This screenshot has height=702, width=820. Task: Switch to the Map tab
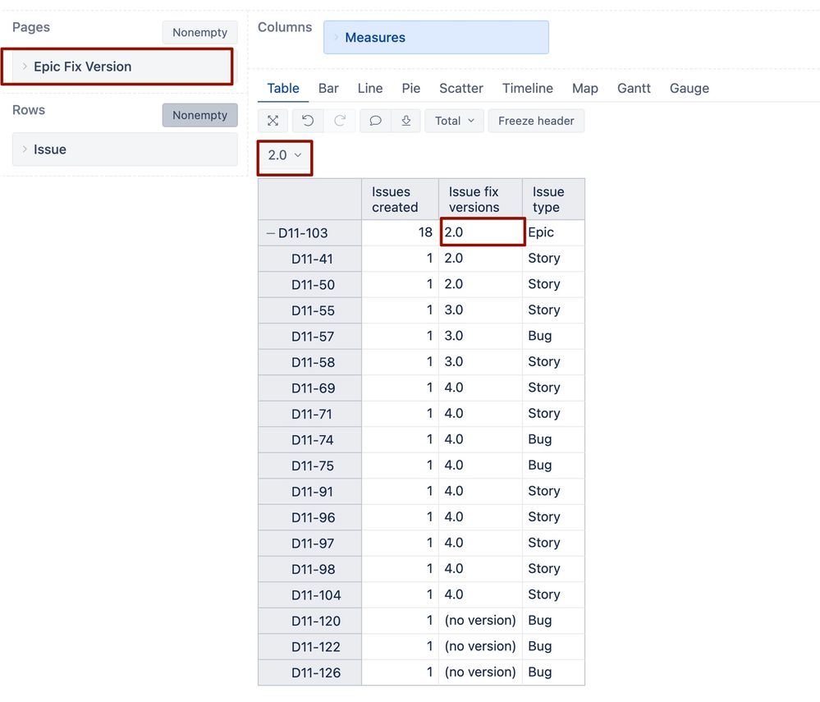tap(585, 89)
